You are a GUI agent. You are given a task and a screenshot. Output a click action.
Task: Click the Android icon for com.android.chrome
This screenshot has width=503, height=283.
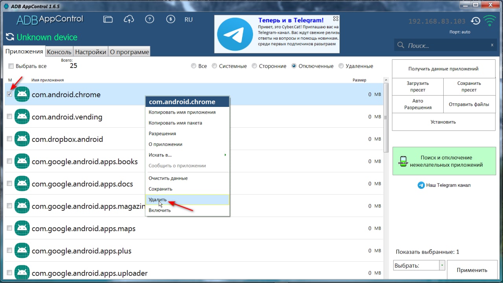coord(22,94)
